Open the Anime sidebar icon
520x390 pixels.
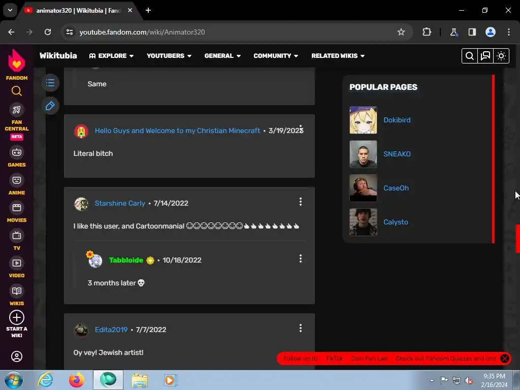pos(17,180)
